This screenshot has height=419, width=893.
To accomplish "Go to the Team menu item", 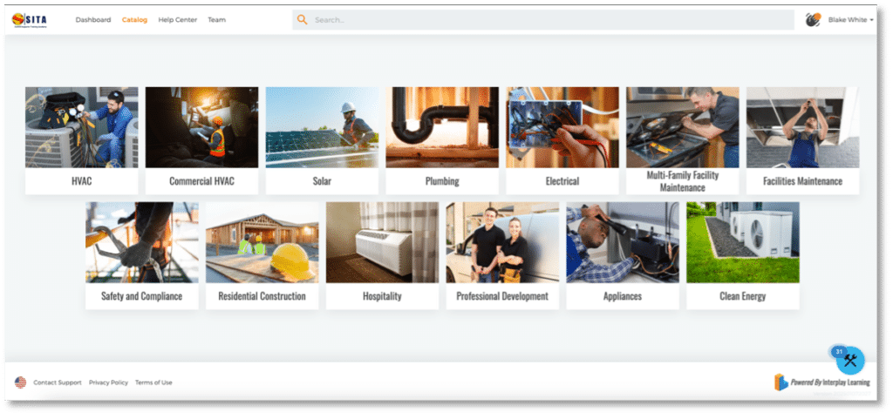I will click(216, 19).
